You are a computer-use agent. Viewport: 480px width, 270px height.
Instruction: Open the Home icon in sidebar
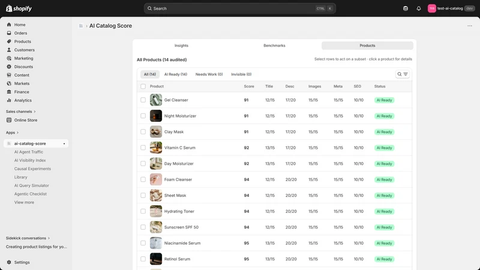point(9,25)
